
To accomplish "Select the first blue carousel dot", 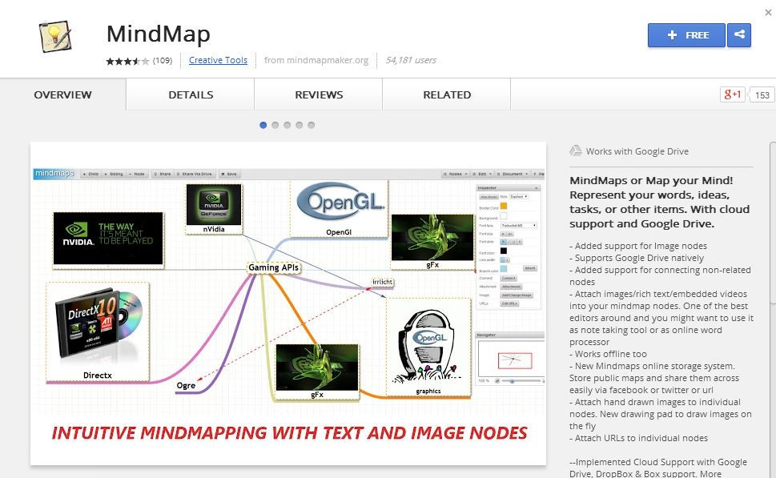I will pos(263,125).
